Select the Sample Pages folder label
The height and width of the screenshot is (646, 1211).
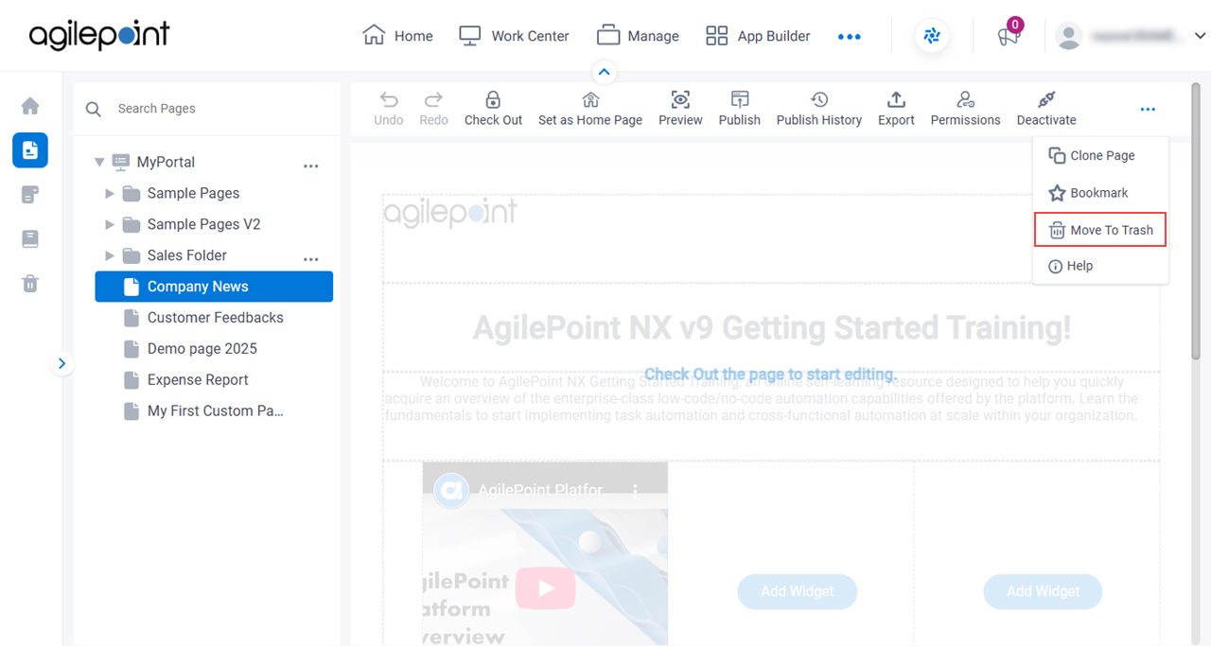click(193, 193)
